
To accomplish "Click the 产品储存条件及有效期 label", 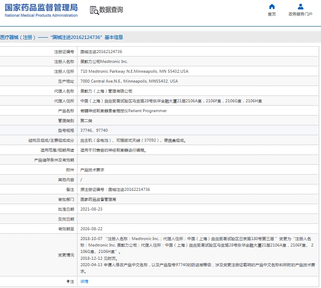I will 54,160.
